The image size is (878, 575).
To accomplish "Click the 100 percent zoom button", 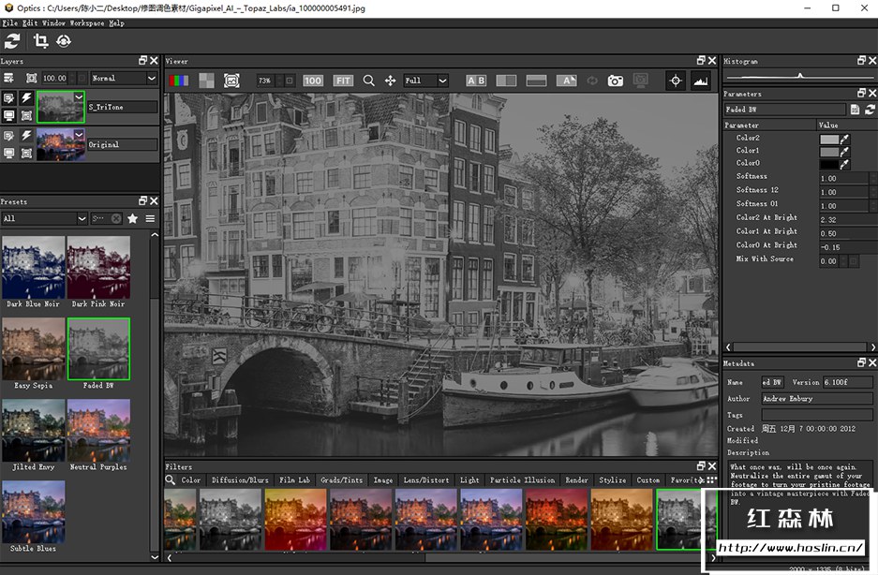I will 313,81.
